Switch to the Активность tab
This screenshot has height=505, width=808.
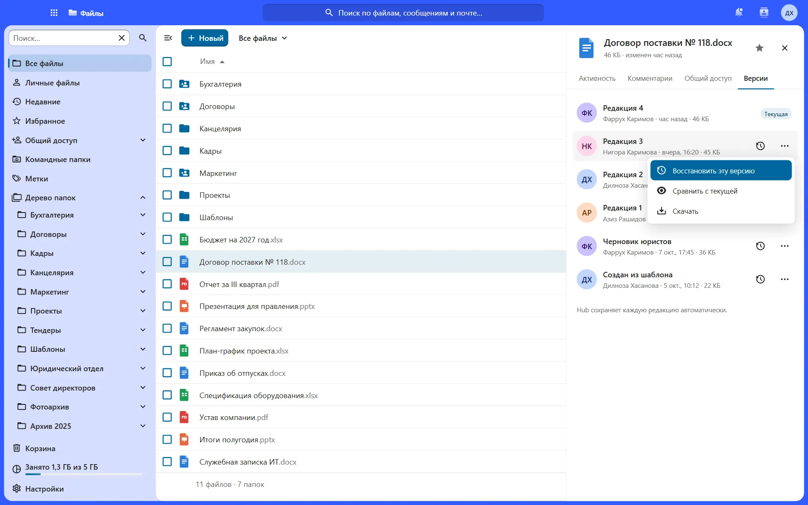(x=597, y=78)
